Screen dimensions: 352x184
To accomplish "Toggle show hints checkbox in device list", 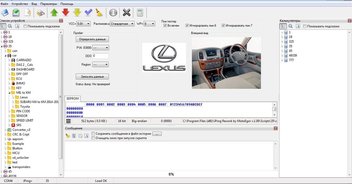I will [25, 26].
